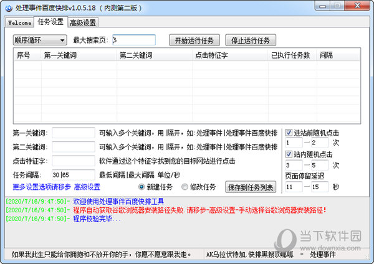Click the application icon in the title bar
The height and width of the screenshot is (264, 374).
pyautogui.click(x=9, y=8)
